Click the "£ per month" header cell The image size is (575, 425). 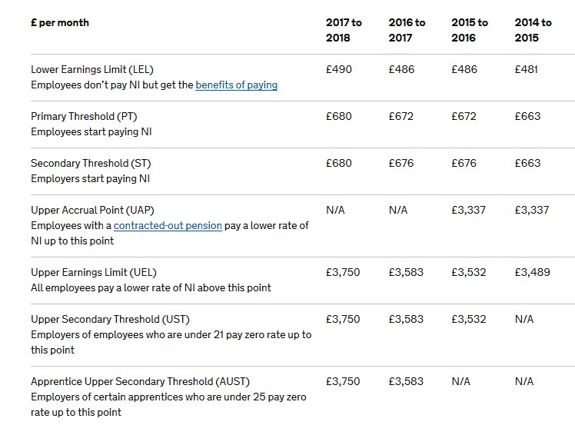60,23
